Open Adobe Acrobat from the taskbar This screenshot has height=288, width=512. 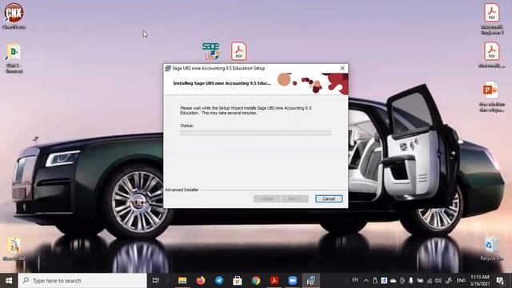click(x=274, y=281)
